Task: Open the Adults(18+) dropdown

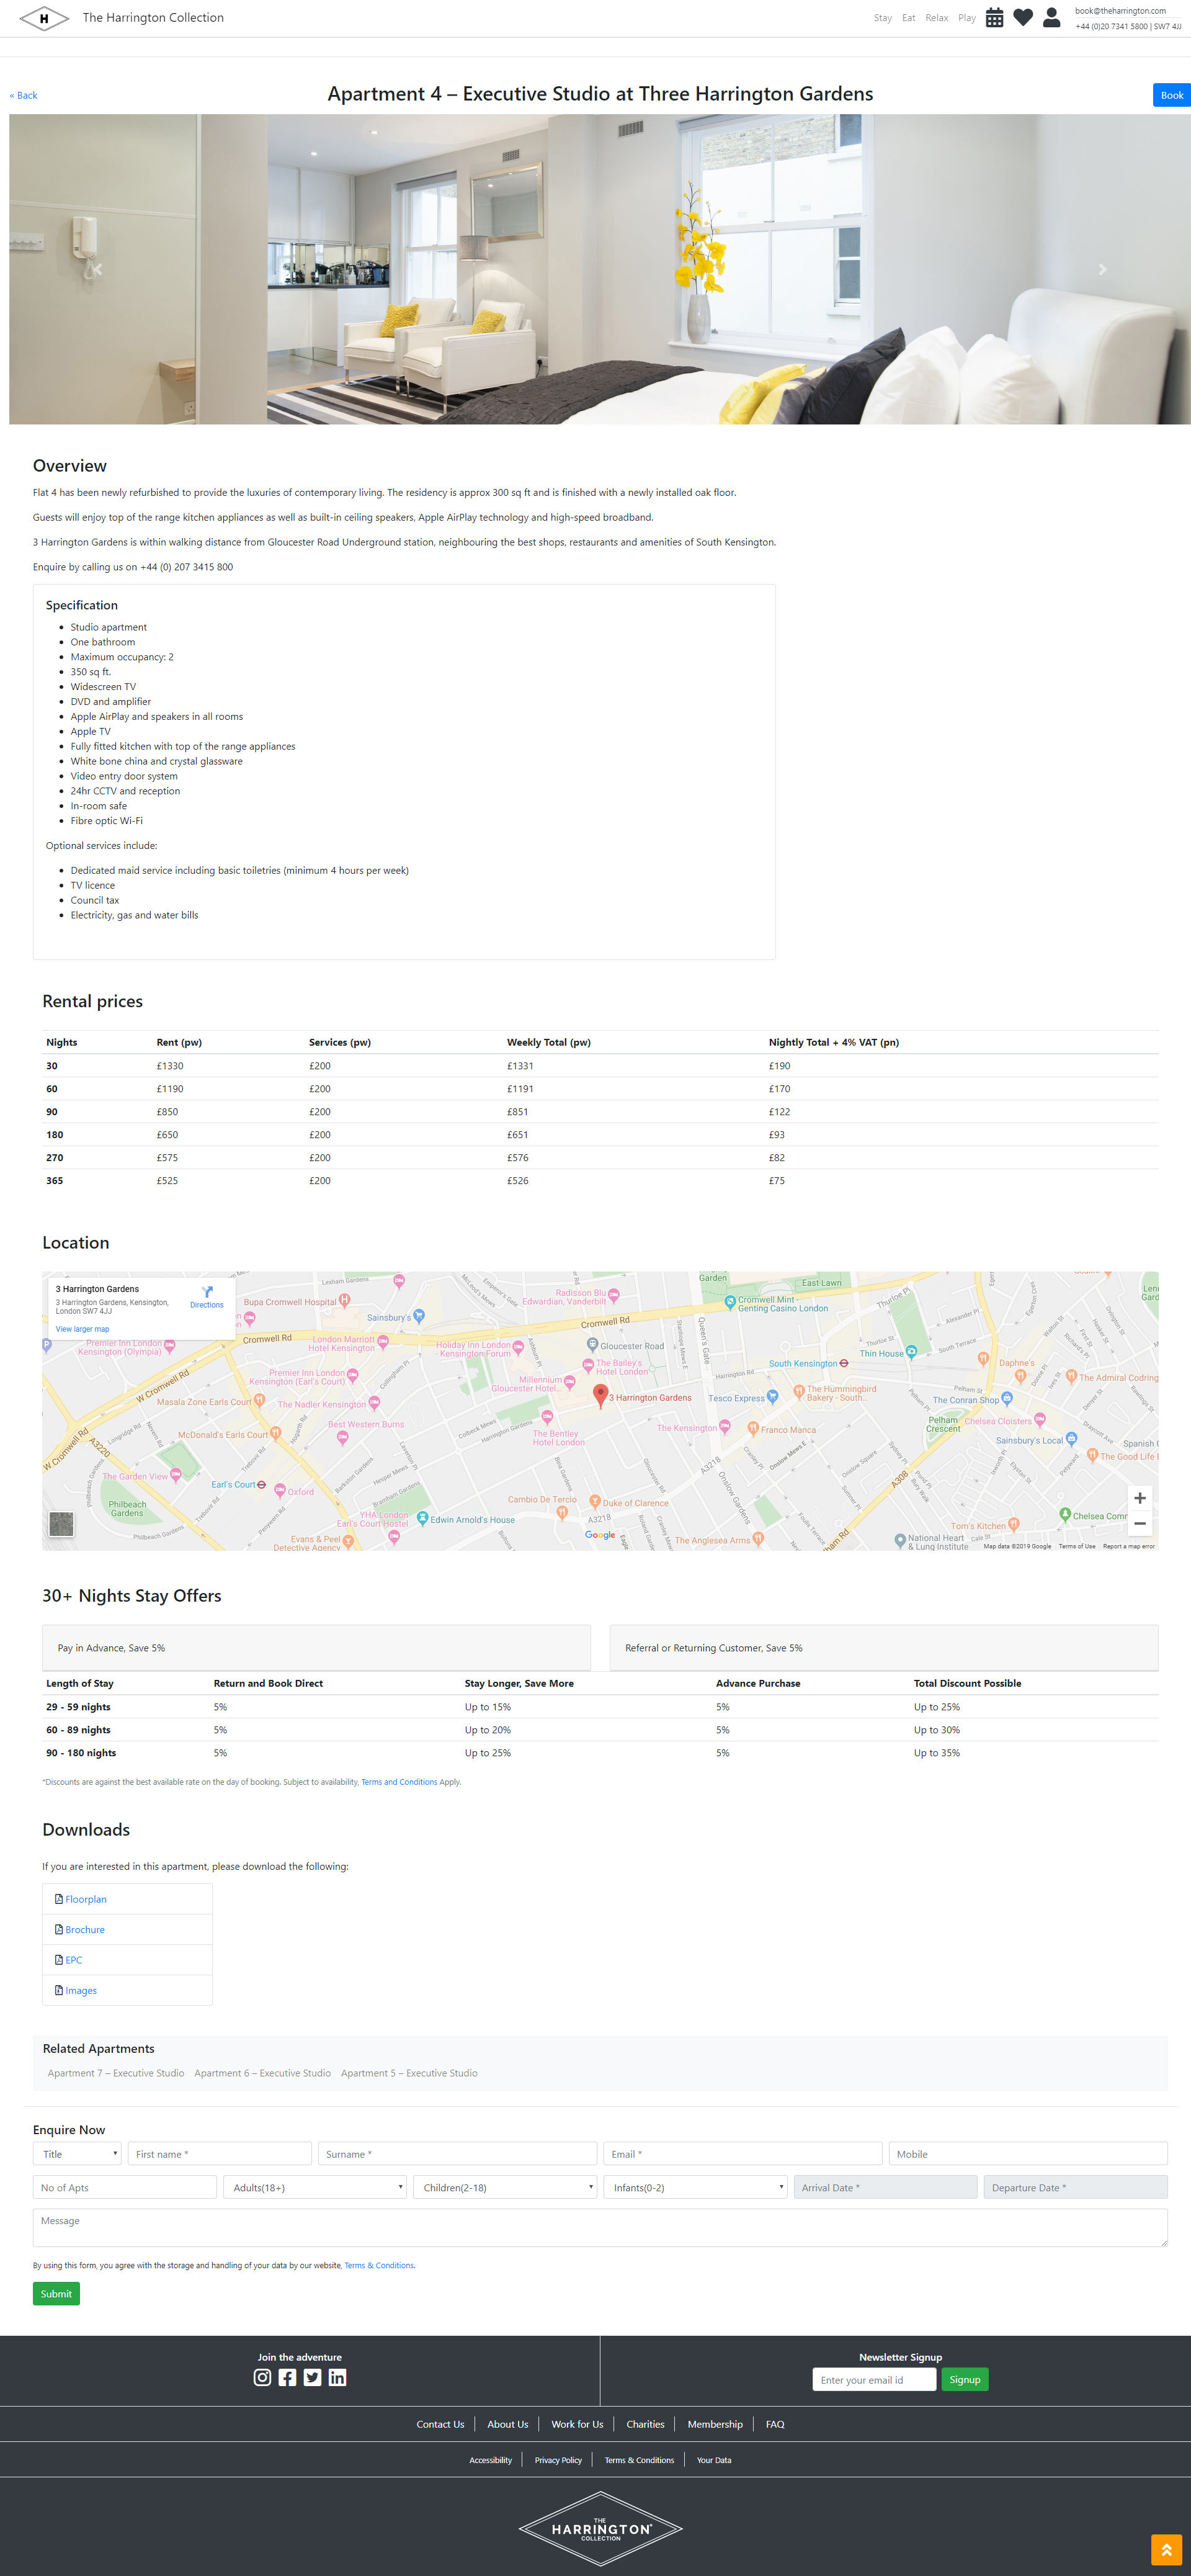Action: [314, 2187]
